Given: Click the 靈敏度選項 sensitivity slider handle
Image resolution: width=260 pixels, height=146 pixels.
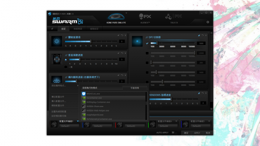Looking at the screenshot, I should (91, 41).
